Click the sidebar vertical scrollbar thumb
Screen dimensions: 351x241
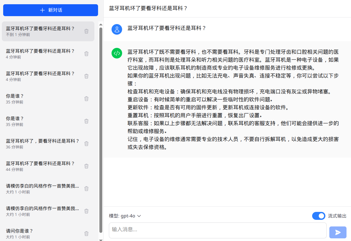tap(101, 130)
